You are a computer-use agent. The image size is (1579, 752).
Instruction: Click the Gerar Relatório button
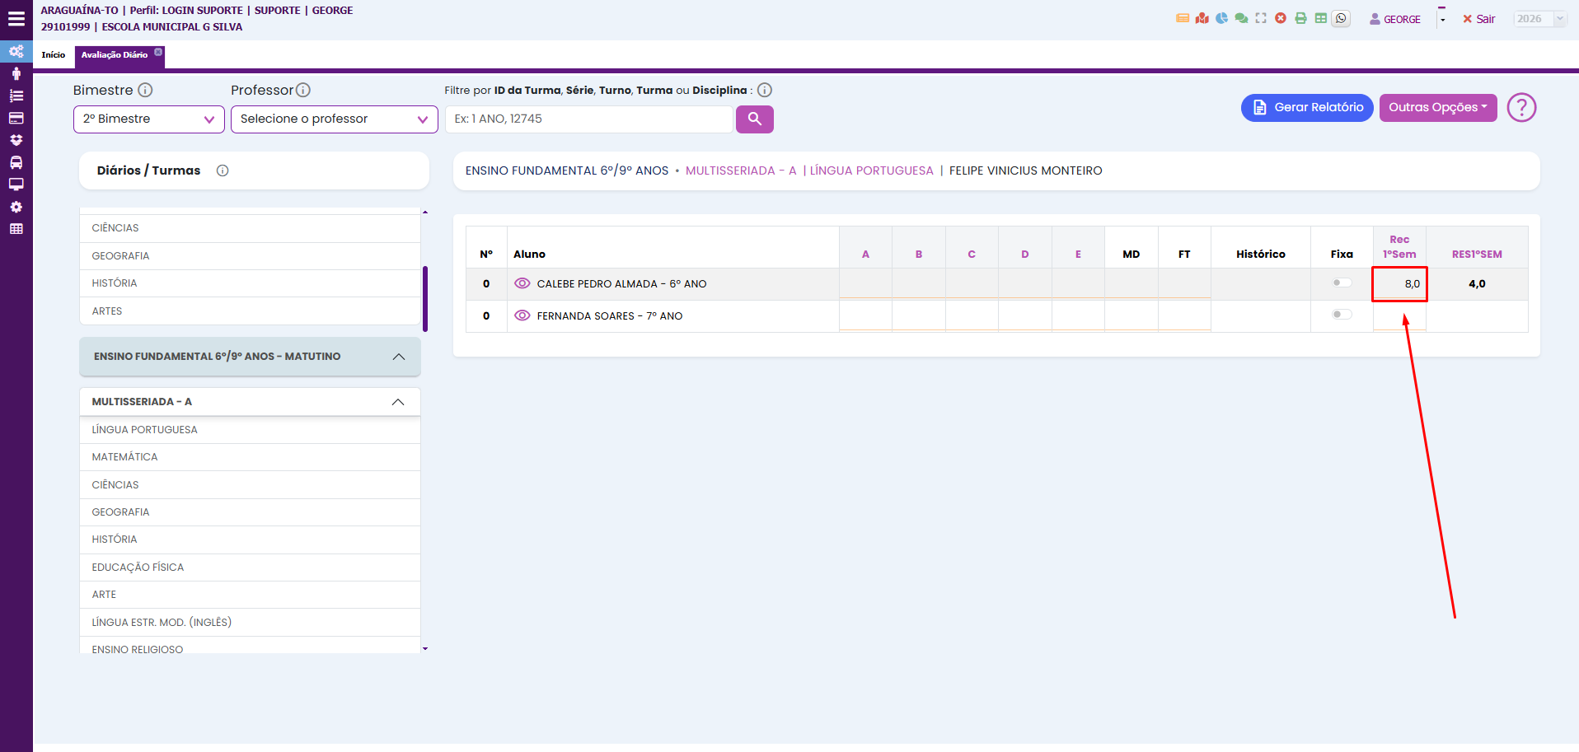pos(1306,108)
